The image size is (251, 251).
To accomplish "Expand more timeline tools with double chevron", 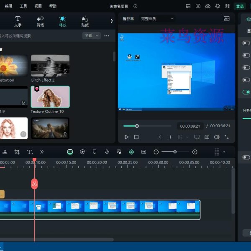I will coord(42,152).
